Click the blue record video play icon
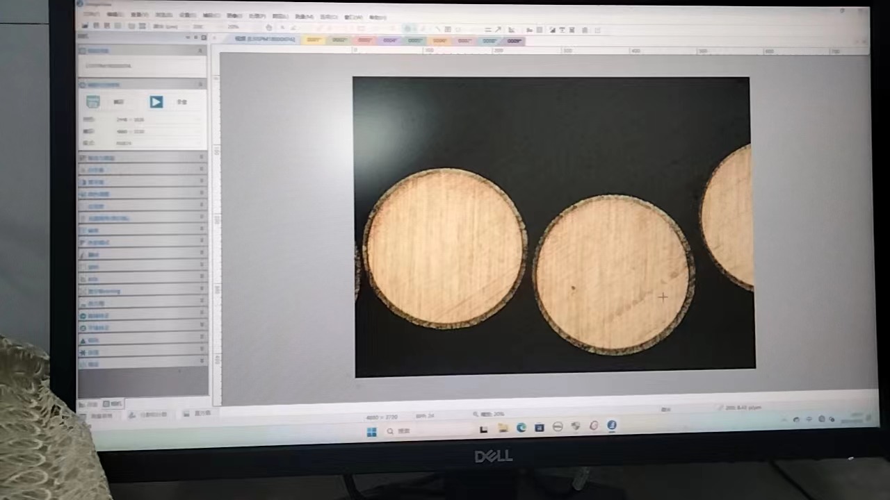Image resolution: width=890 pixels, height=500 pixels. click(156, 102)
